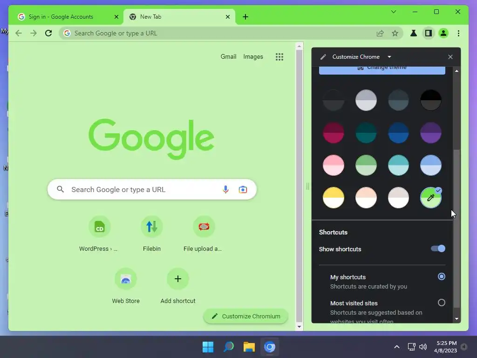Close the New Tab tab
The image size is (477, 358).
227,17
